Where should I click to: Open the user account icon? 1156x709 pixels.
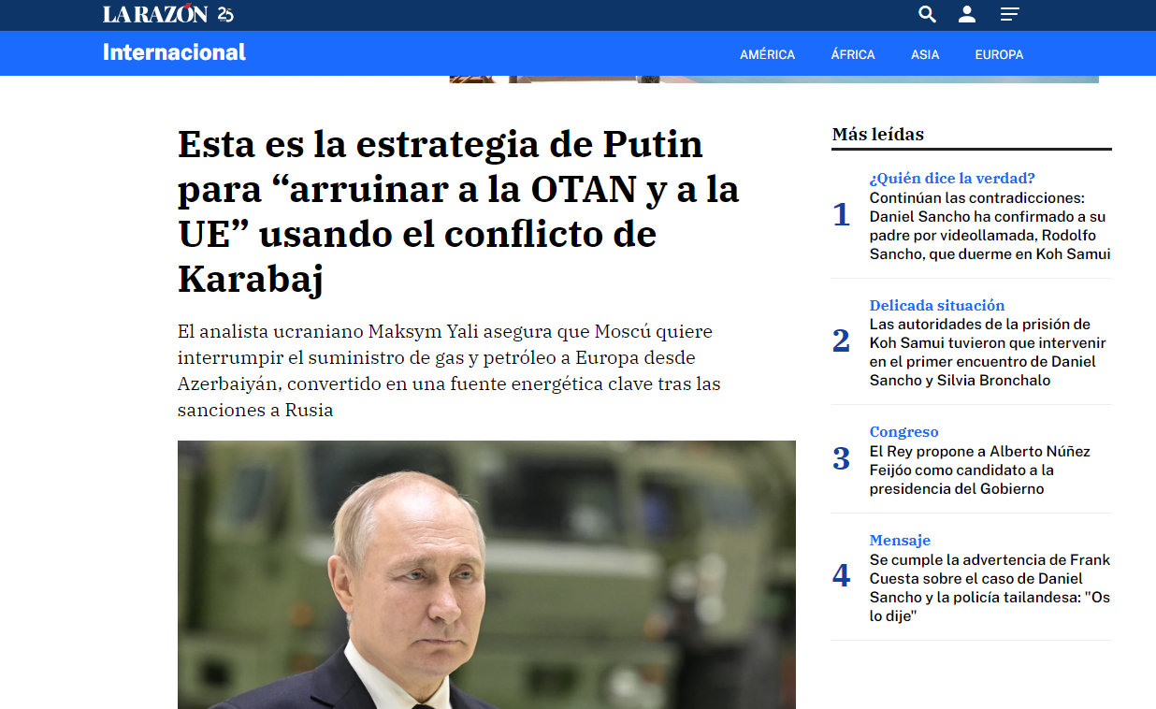click(x=967, y=14)
